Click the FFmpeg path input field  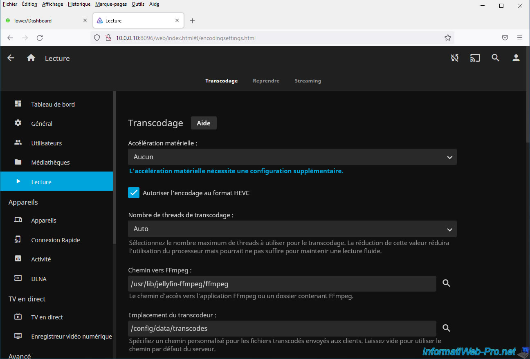point(282,283)
